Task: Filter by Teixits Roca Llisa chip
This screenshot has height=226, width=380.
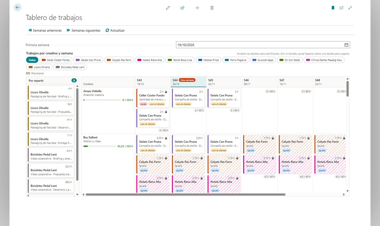Action: 180,60
